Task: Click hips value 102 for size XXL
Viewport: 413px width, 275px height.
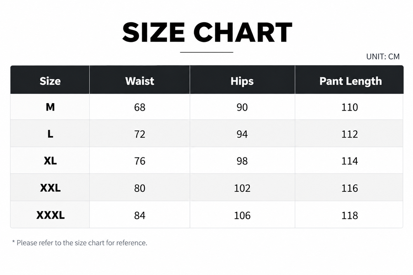Action: click(x=242, y=188)
